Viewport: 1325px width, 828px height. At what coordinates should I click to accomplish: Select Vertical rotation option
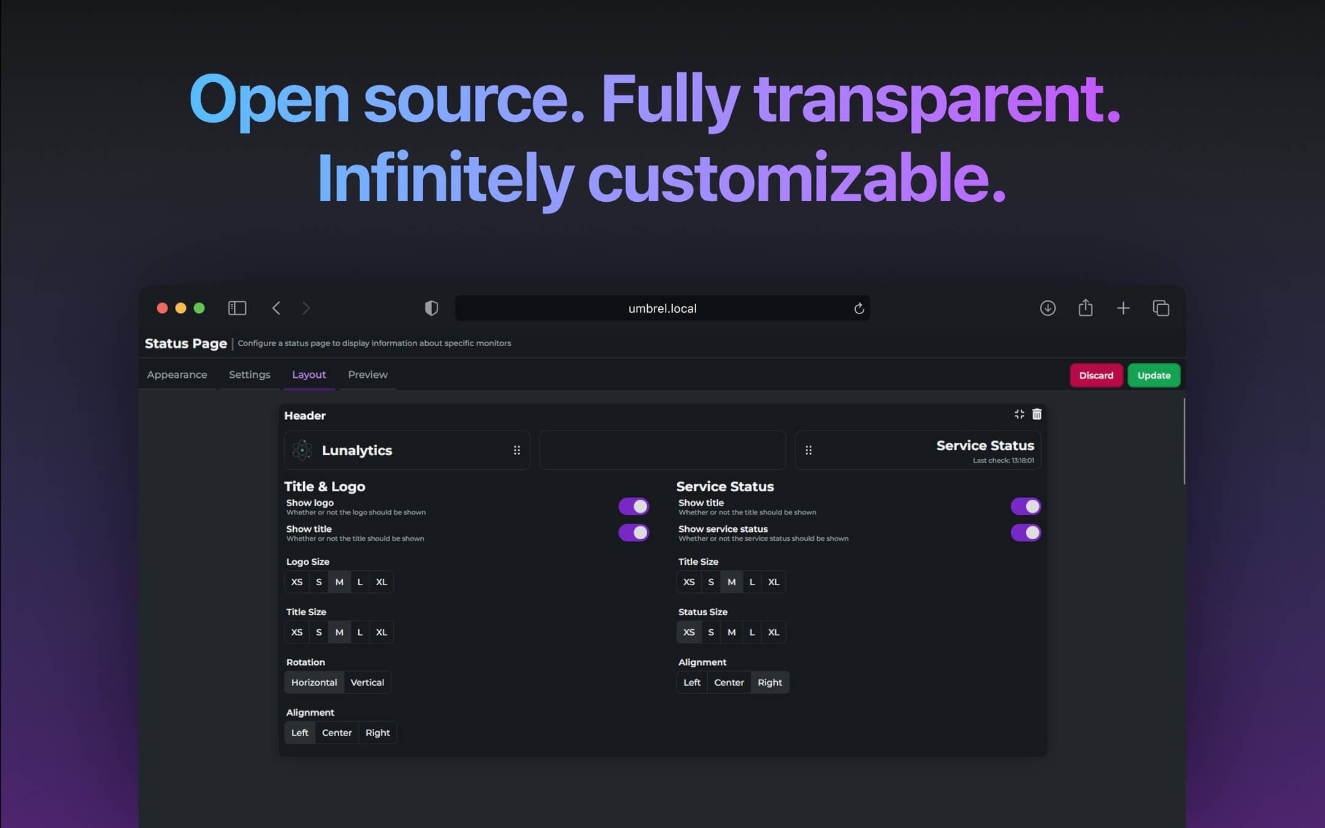(367, 682)
